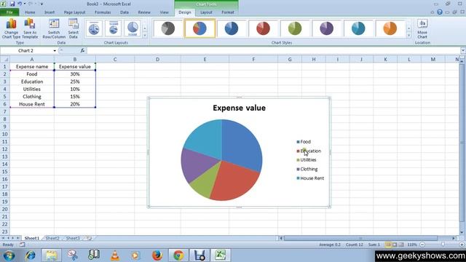Click the Switch Row/Column icon
466x262 pixels.
(54, 28)
